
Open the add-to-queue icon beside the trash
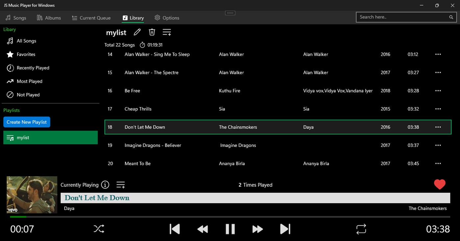(x=167, y=32)
